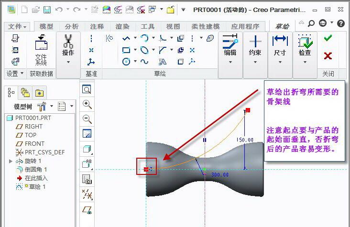Select the Ellipse sketch tool
The height and width of the screenshot is (227, 350).
point(144,50)
